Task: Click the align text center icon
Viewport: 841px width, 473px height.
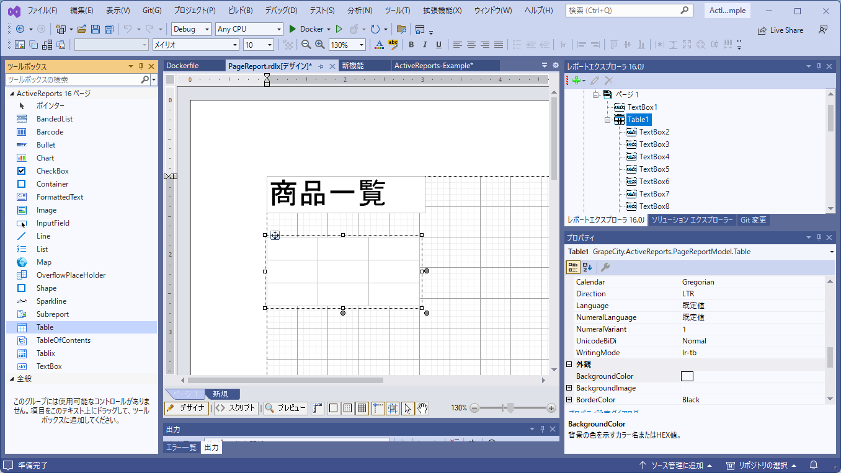Action: coord(471,45)
